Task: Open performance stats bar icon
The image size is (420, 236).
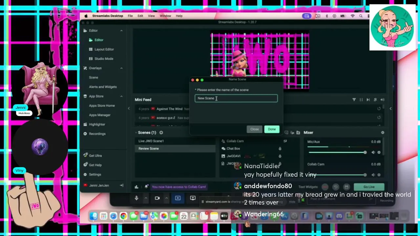Action: click(x=136, y=187)
